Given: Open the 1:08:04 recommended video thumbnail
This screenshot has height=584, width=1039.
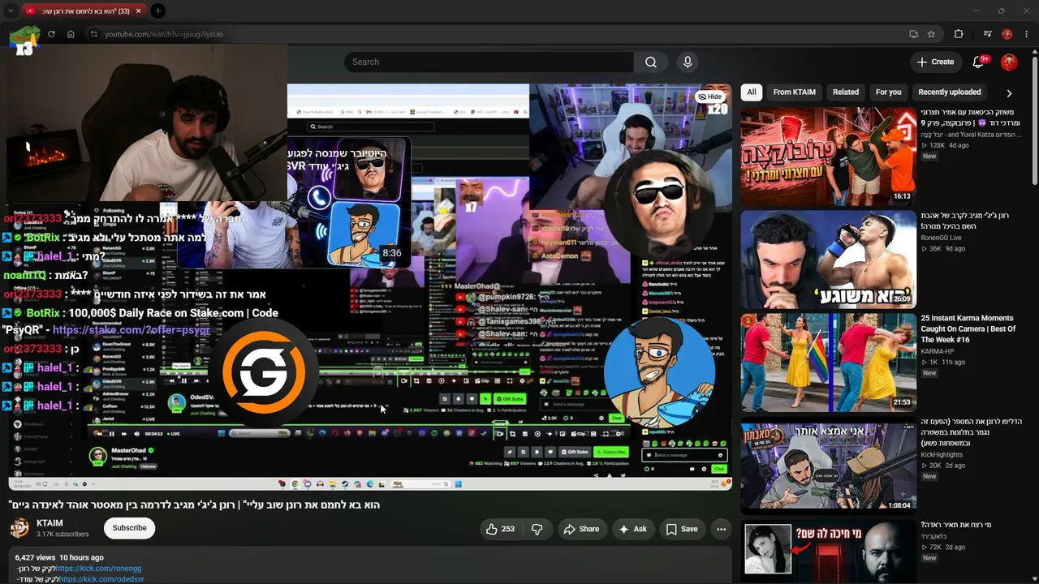Looking at the screenshot, I should click(x=828, y=466).
